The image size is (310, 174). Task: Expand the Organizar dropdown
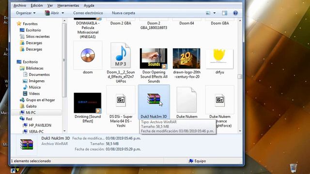(26, 13)
